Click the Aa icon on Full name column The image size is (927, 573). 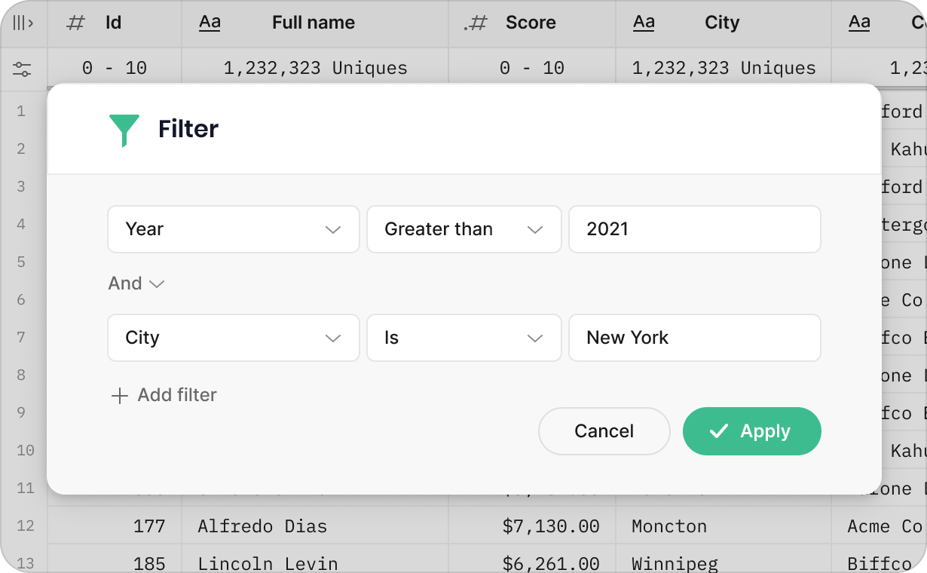(x=210, y=23)
